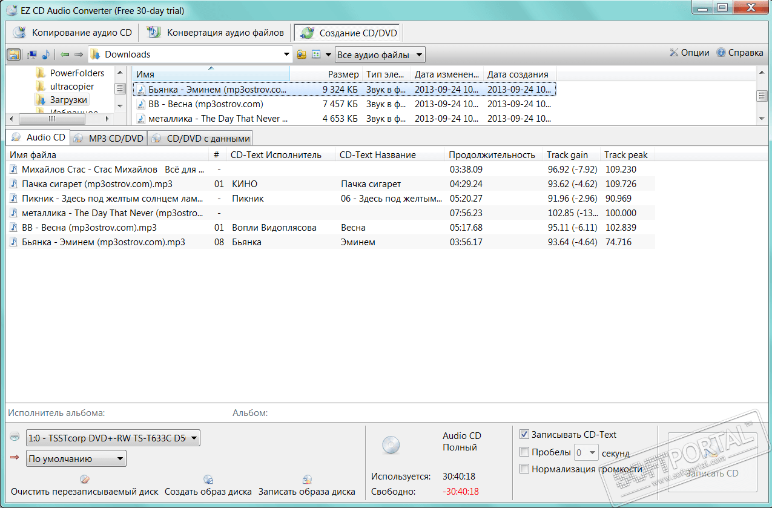The height and width of the screenshot is (508, 772).
Task: Select the Audio CD tab
Action: click(38, 137)
